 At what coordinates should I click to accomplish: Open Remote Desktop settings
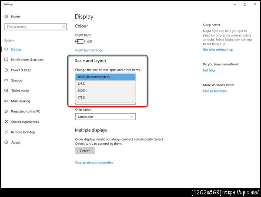tap(23, 132)
